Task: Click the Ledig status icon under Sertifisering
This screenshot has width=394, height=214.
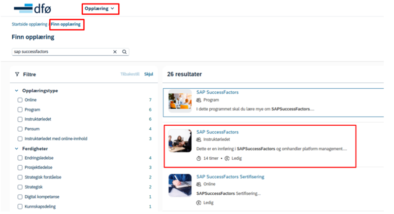Action: (x=198, y=203)
